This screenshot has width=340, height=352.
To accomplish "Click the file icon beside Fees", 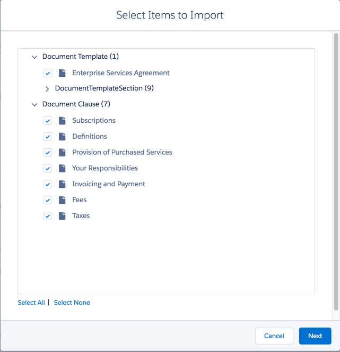I will (62, 200).
